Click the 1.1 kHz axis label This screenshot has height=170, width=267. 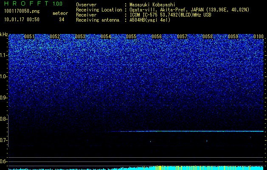[4, 55]
